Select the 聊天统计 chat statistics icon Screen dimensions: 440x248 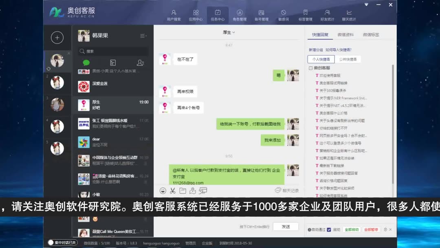point(349,13)
